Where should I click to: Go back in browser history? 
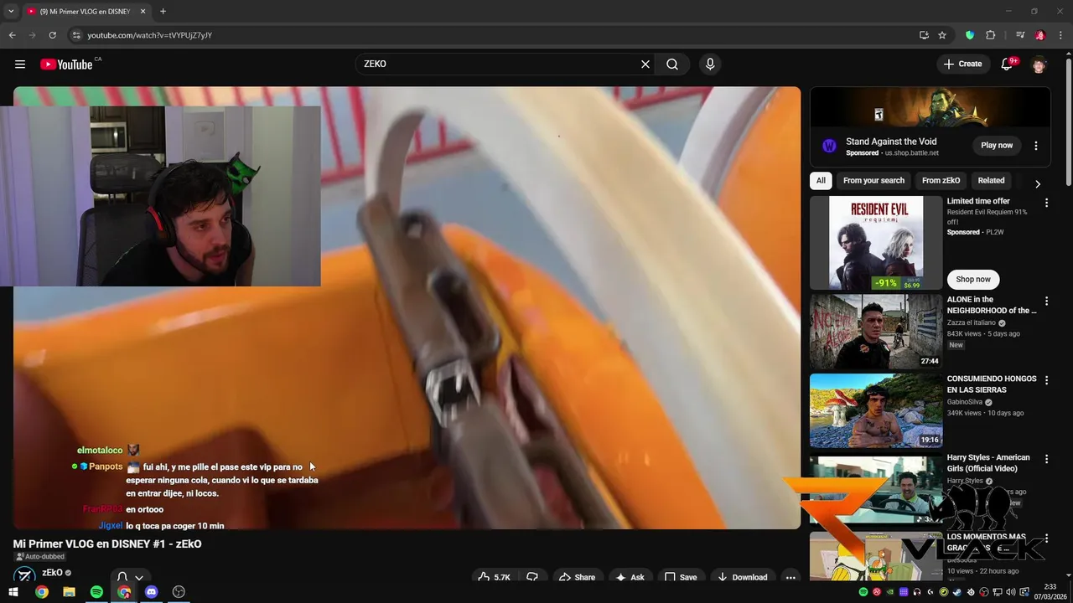pos(12,35)
